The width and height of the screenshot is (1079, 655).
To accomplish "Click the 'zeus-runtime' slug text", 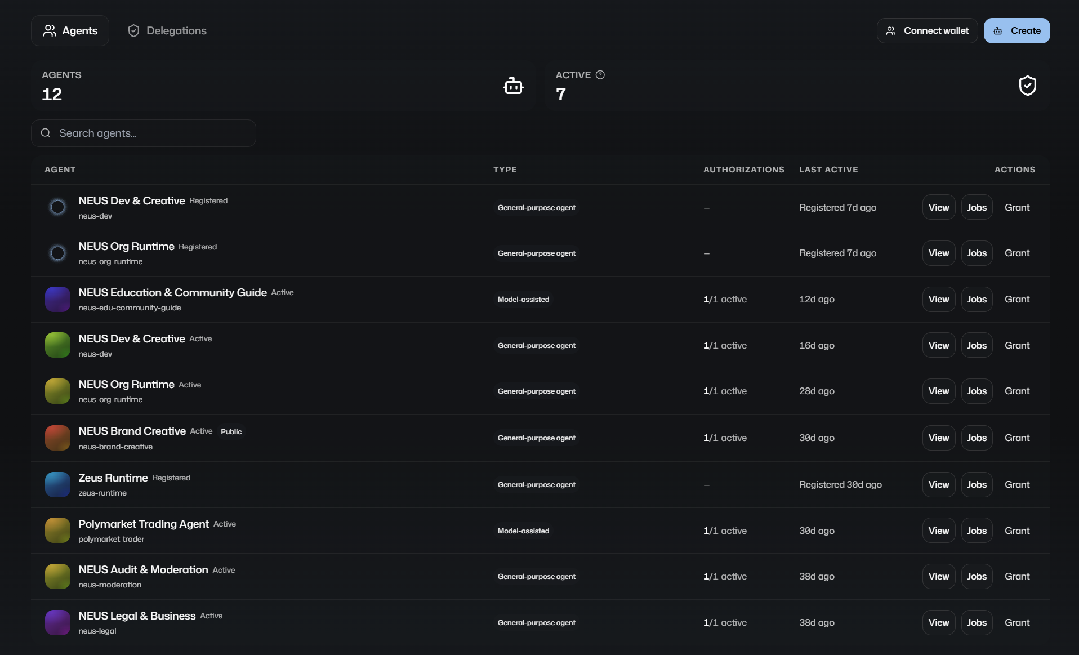I will tap(102, 493).
